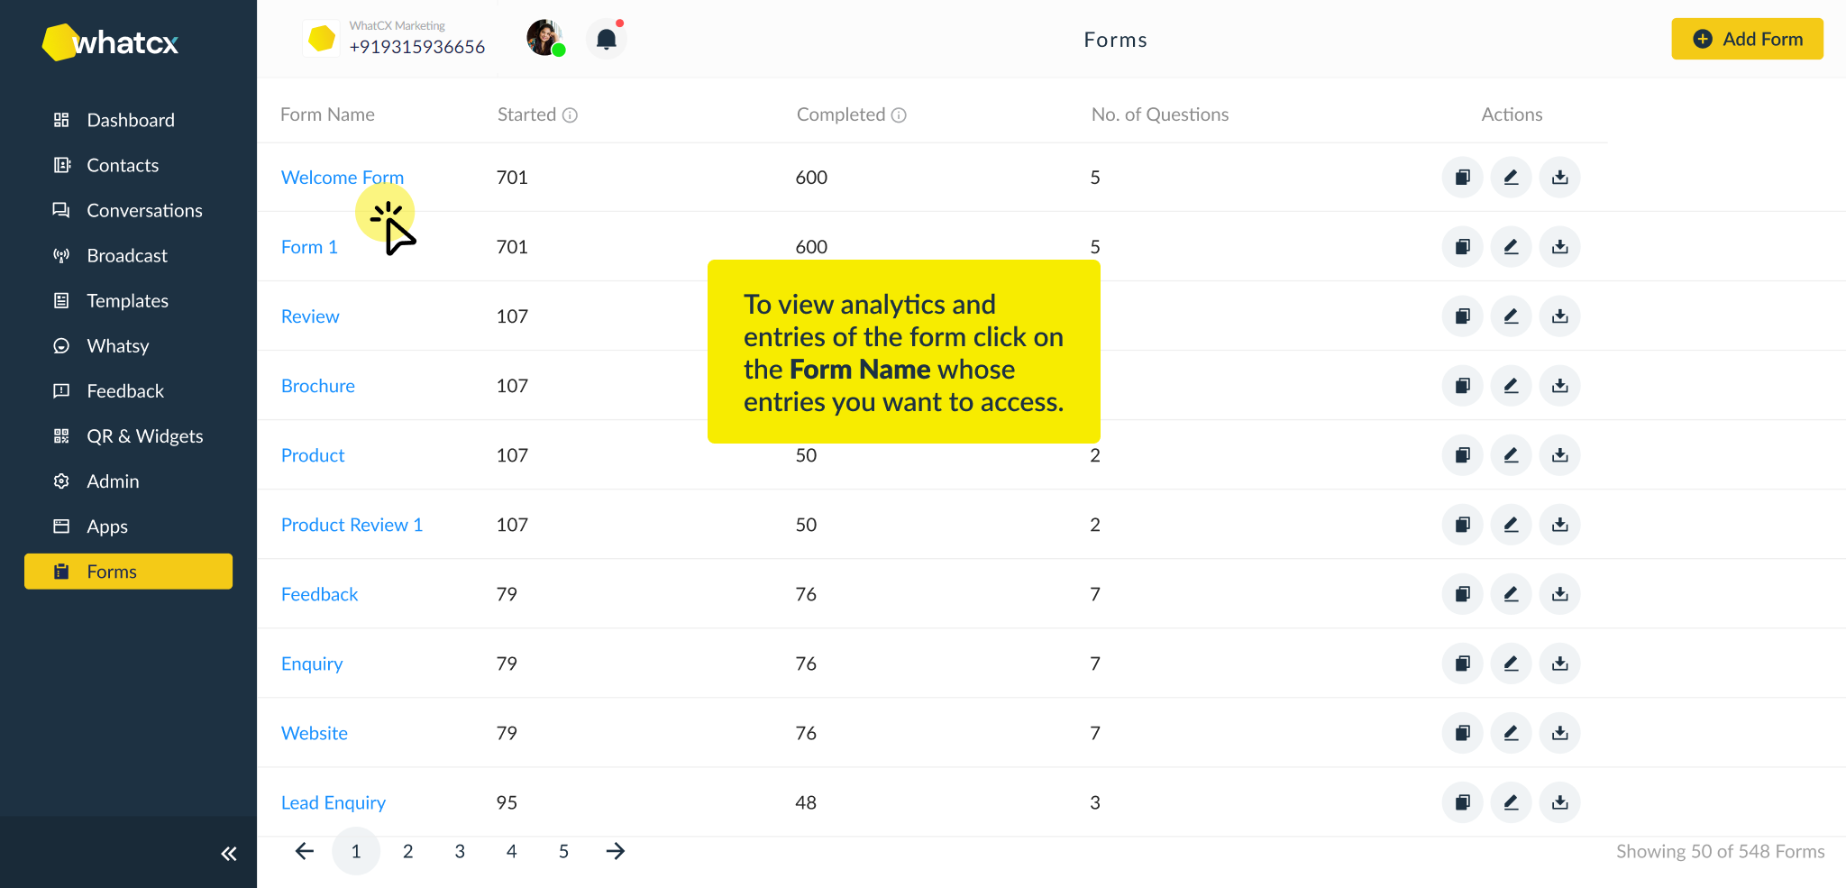1846x888 pixels.
Task: Open the Enquiry form
Action: (312, 663)
